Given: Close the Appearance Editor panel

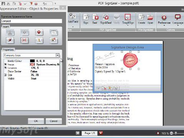Looking at the screenshot, I should pos(63,8).
